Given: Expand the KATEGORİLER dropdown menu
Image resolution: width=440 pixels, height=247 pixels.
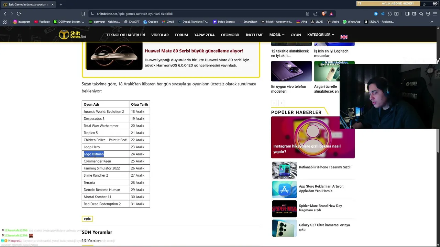Looking at the screenshot, I should click(321, 35).
